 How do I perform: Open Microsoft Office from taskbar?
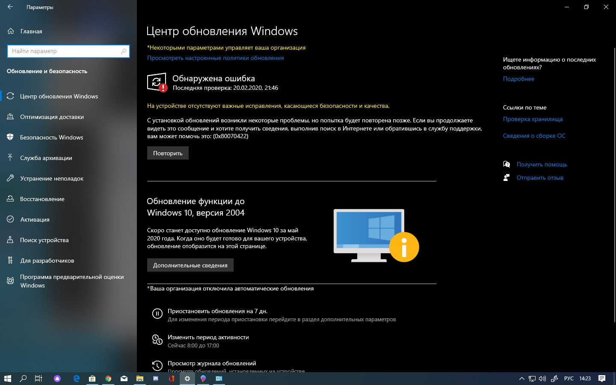pyautogui.click(x=172, y=379)
